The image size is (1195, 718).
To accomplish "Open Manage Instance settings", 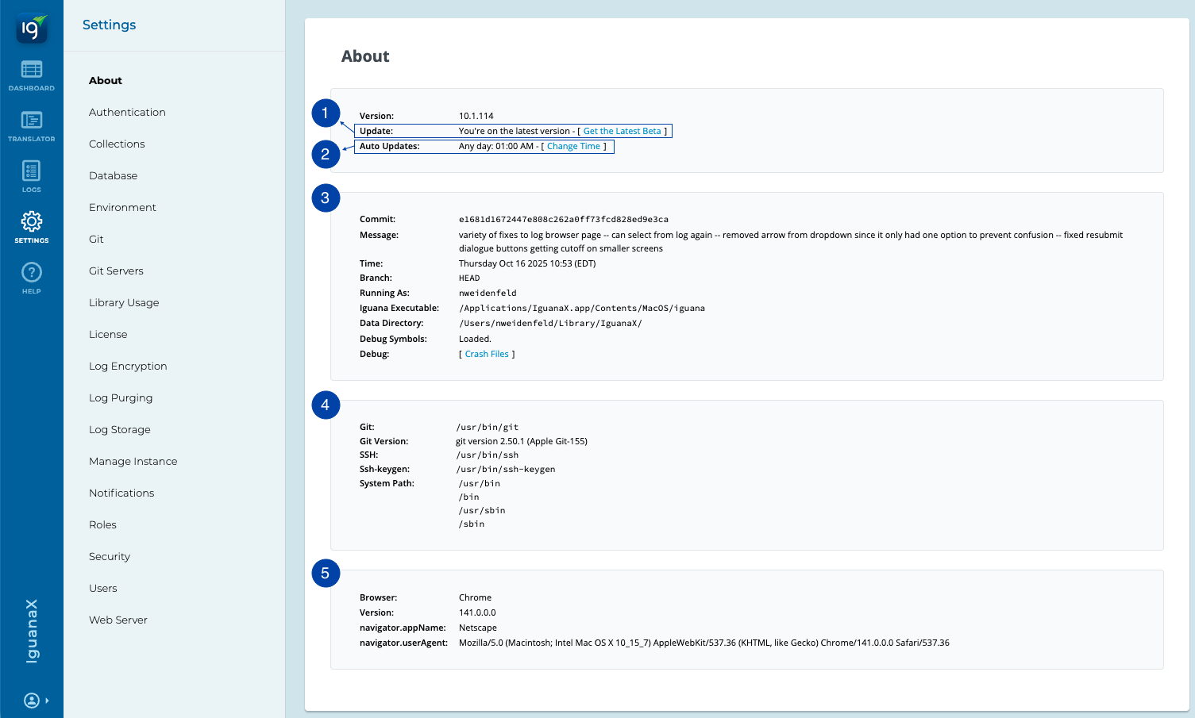I will (x=133, y=462).
